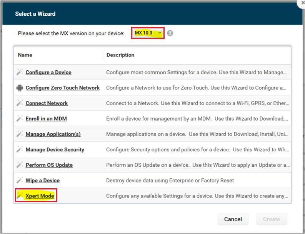The image size is (305, 234).
Task: Select the Xpert Mode wizard
Action: [x=40, y=196]
